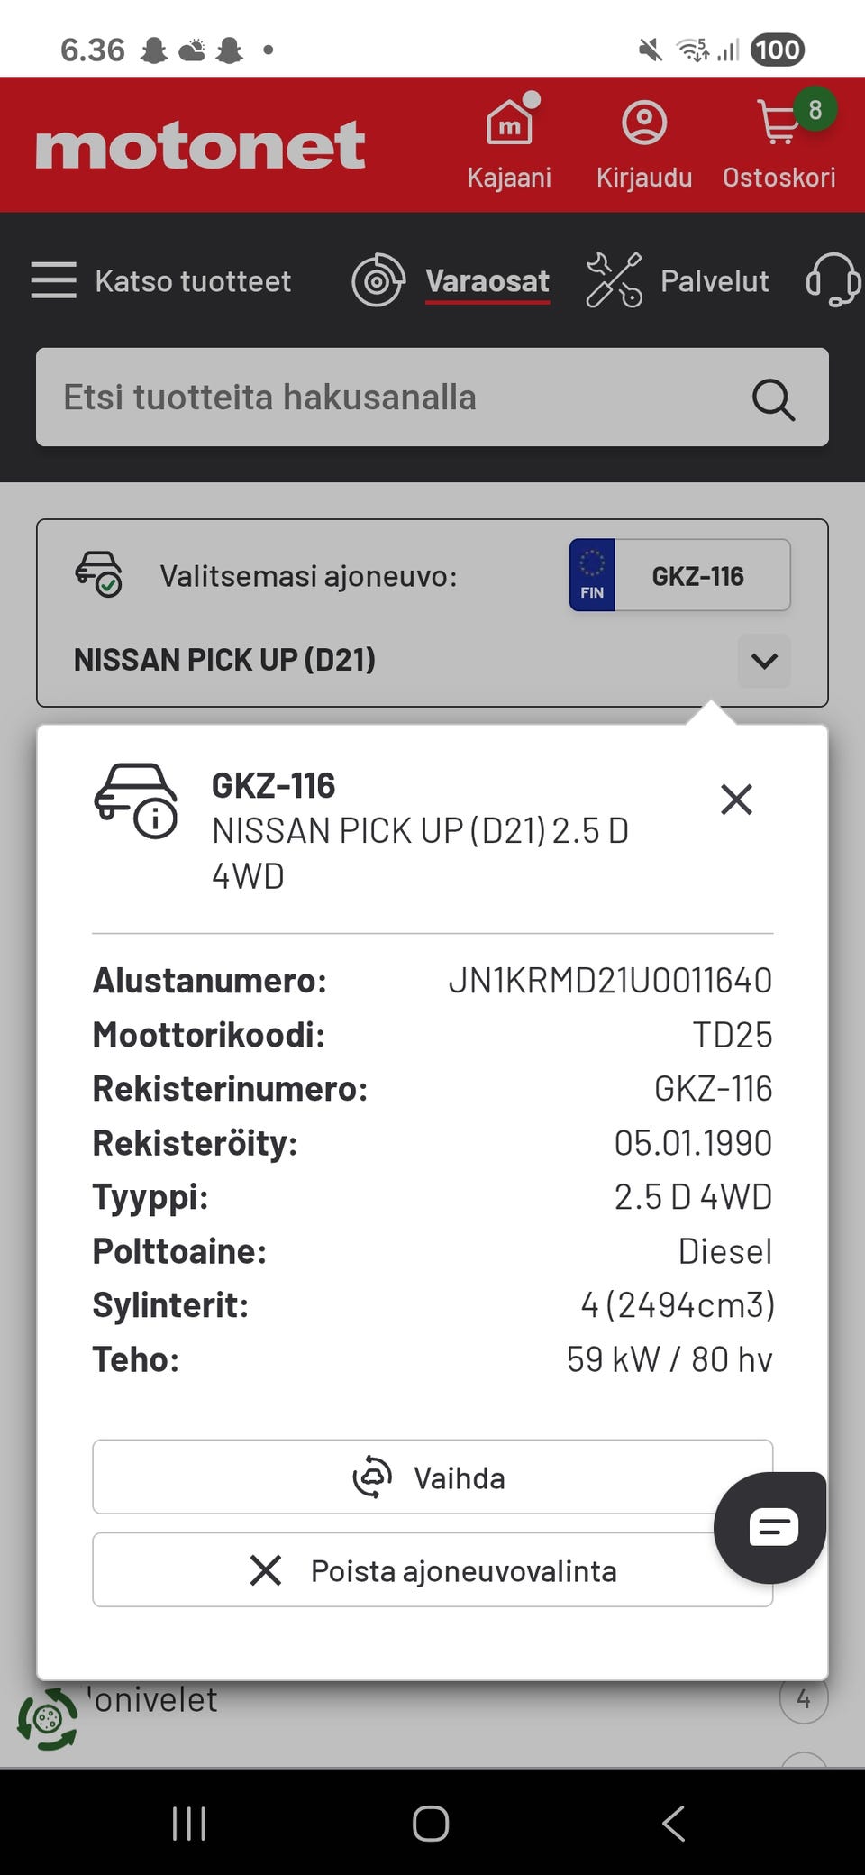Click the Vaihda vehicle button
The height and width of the screenshot is (1875, 865).
[431, 1477]
